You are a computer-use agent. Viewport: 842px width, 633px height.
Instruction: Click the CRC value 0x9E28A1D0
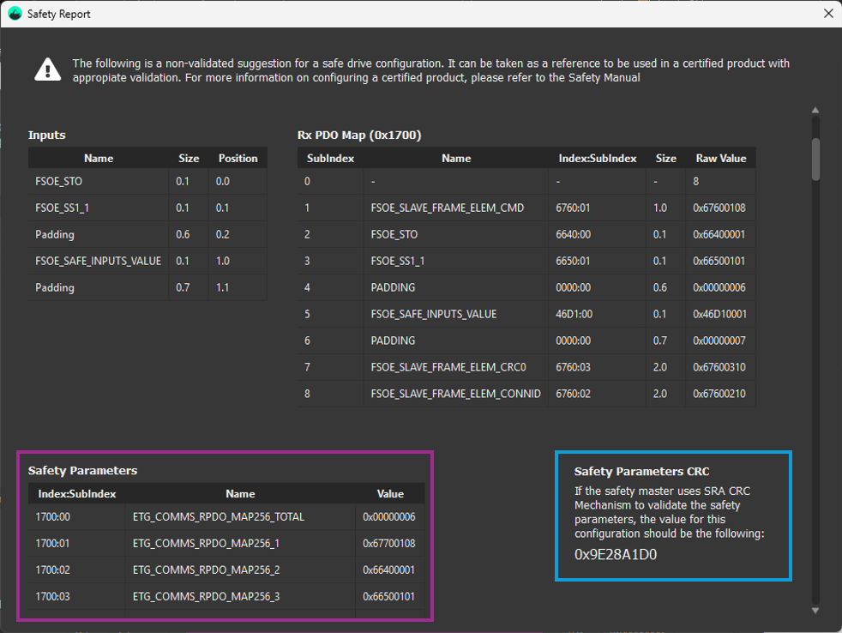click(x=616, y=554)
